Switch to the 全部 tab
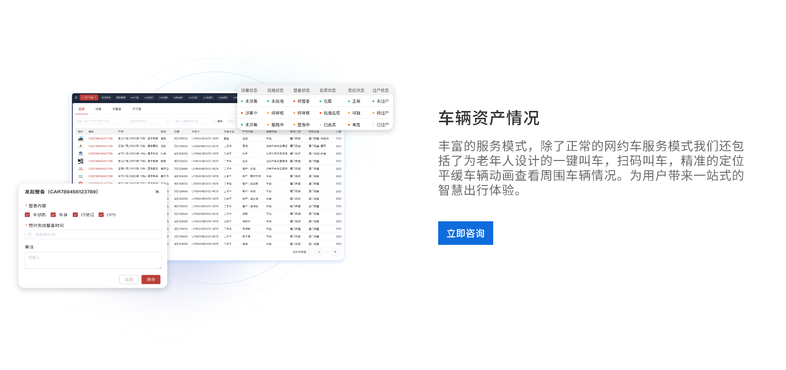Screen dimensions: 786x370 (82, 109)
